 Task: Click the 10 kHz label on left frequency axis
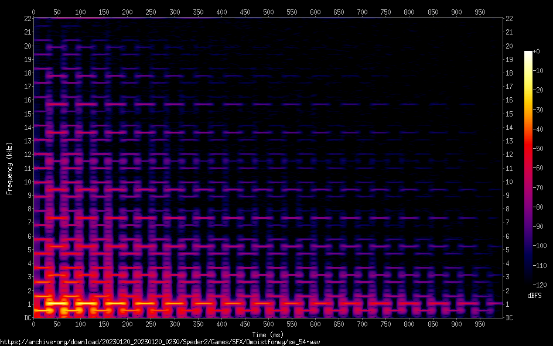click(x=27, y=182)
